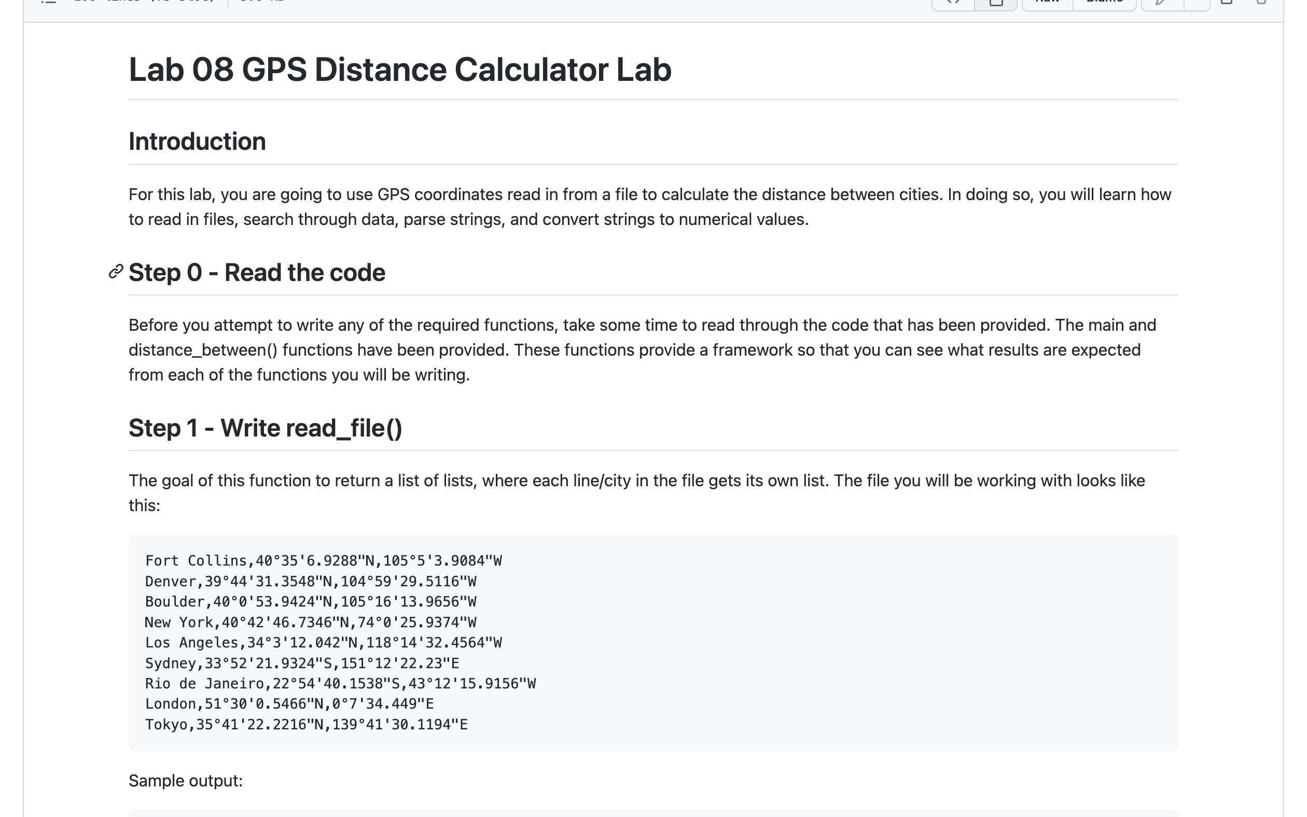Click the Fort Collins line in code block
1307x817 pixels.
click(x=323, y=561)
